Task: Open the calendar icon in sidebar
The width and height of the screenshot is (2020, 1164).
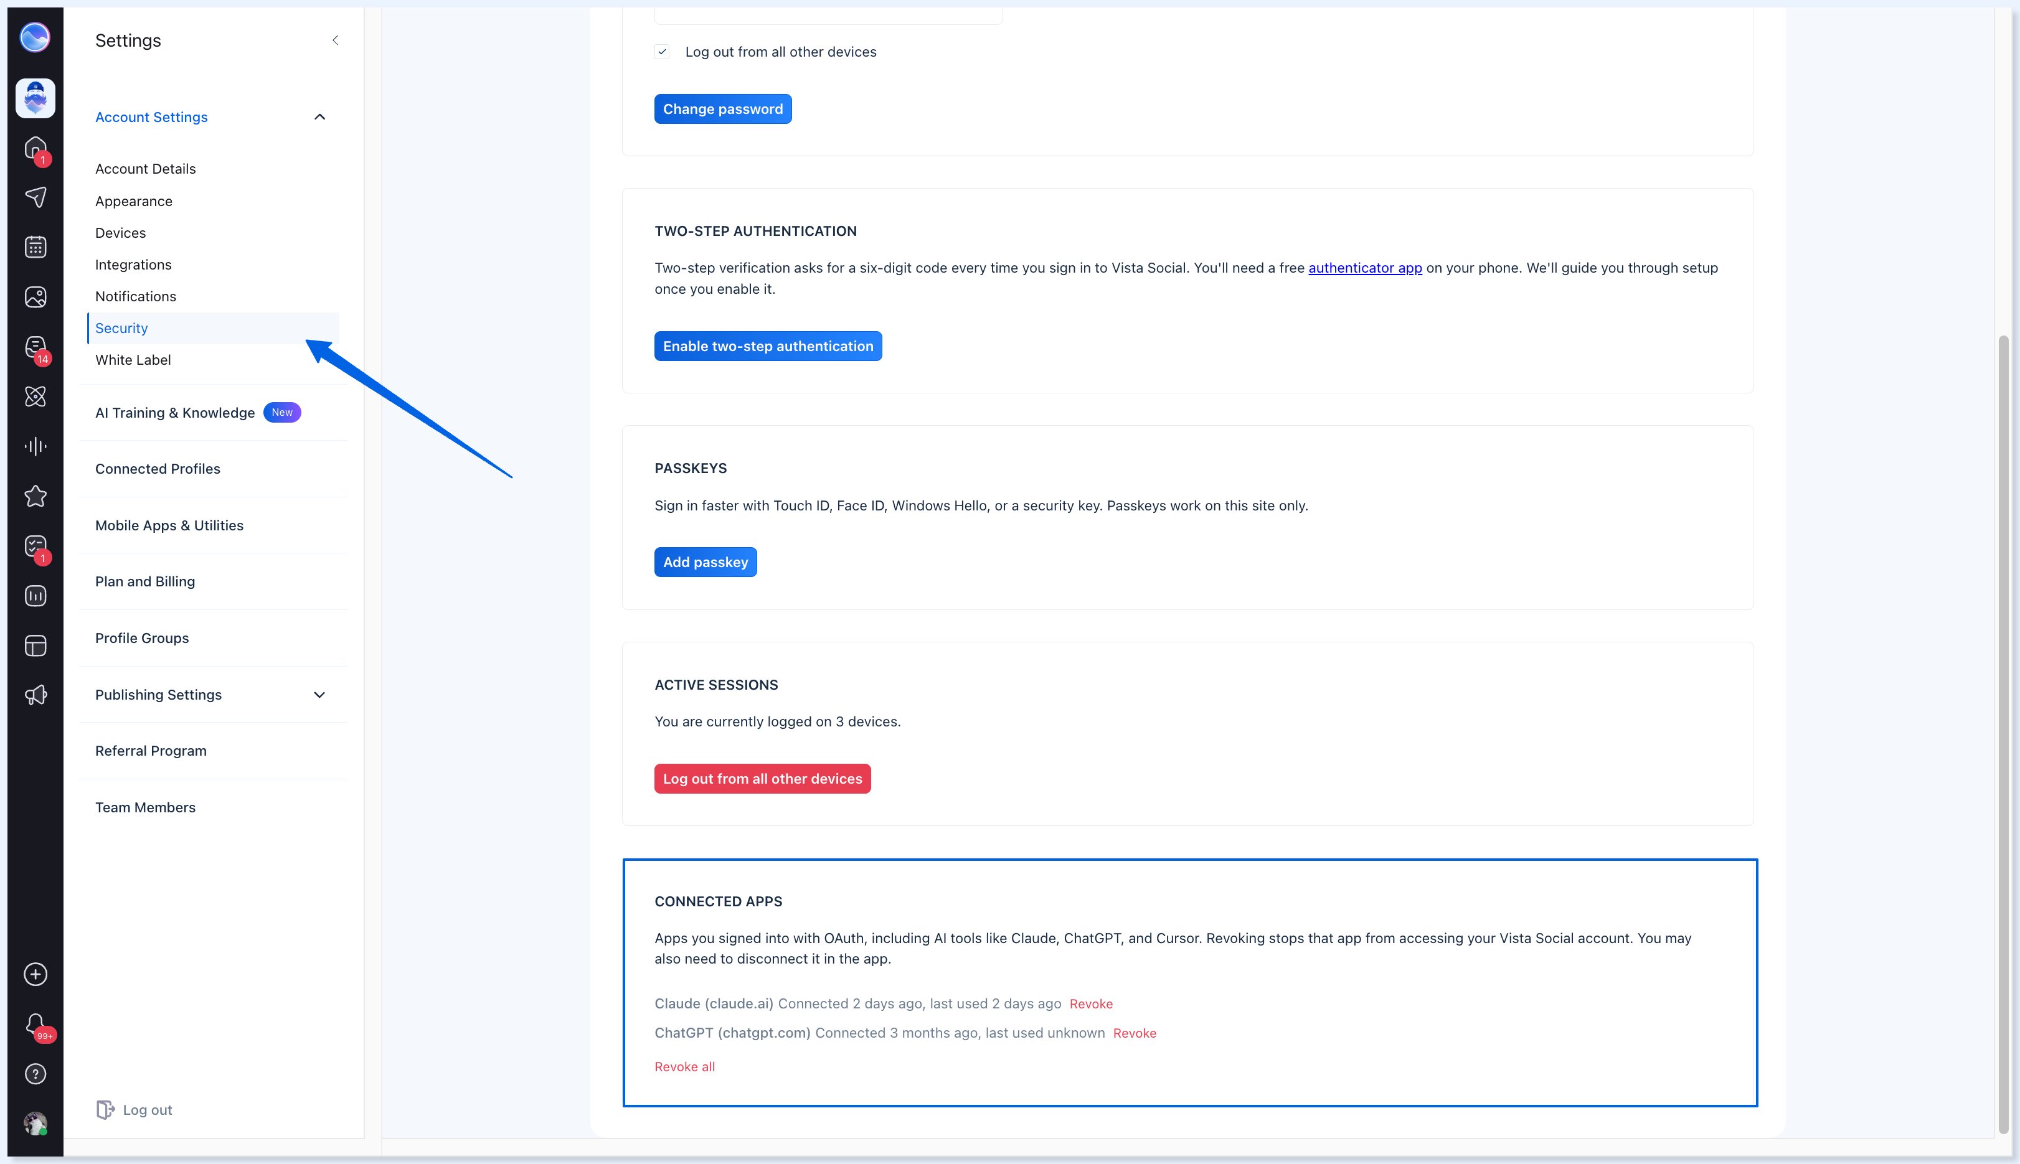Action: 35,247
